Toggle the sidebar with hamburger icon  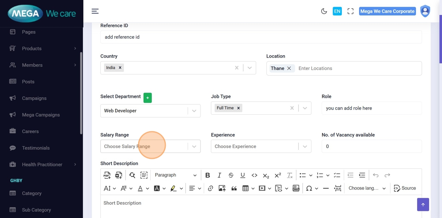tap(95, 11)
